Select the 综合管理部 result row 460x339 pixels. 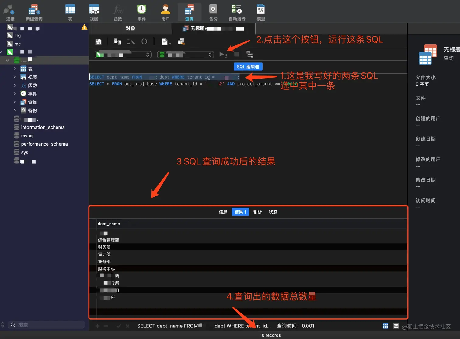(108, 240)
